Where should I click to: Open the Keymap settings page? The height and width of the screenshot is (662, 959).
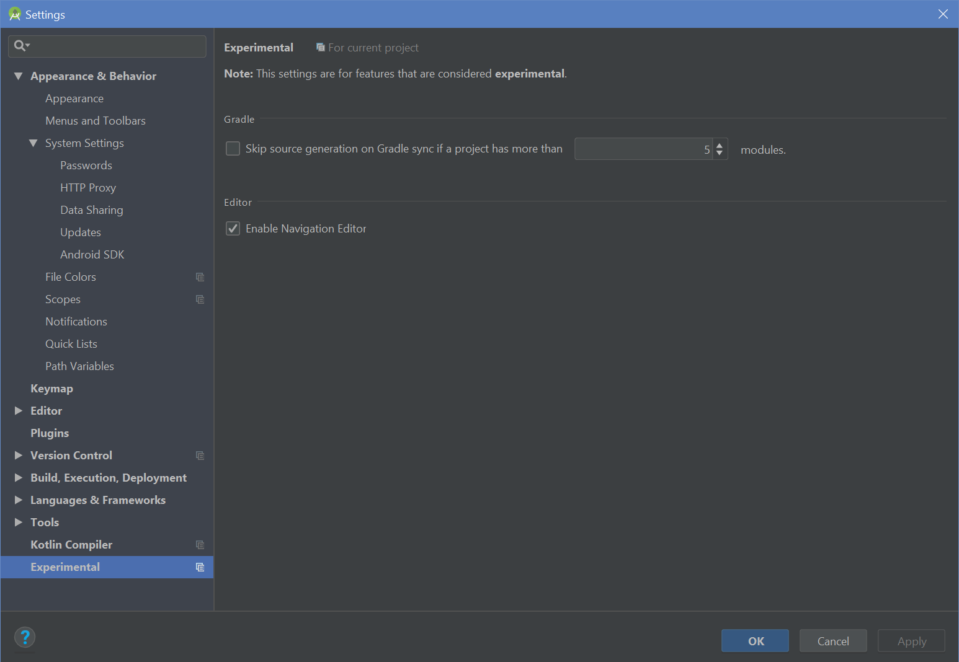pyautogui.click(x=51, y=389)
